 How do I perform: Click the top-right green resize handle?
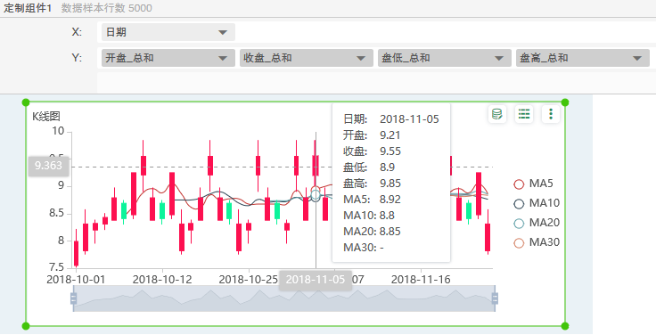point(565,102)
